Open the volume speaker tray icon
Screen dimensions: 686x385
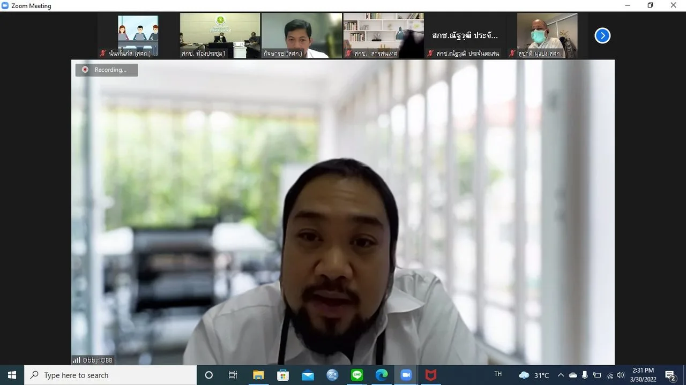coord(621,375)
